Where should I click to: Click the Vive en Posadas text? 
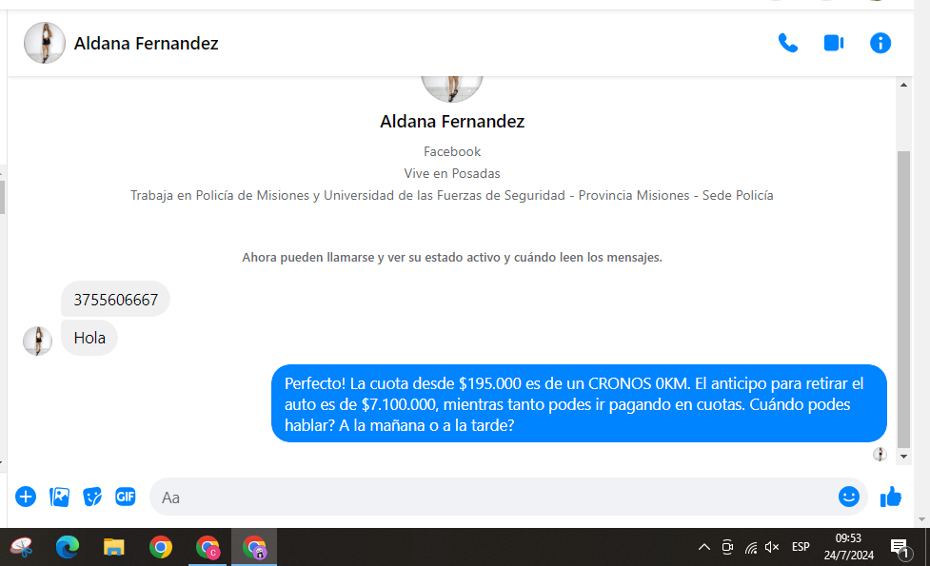click(x=452, y=174)
